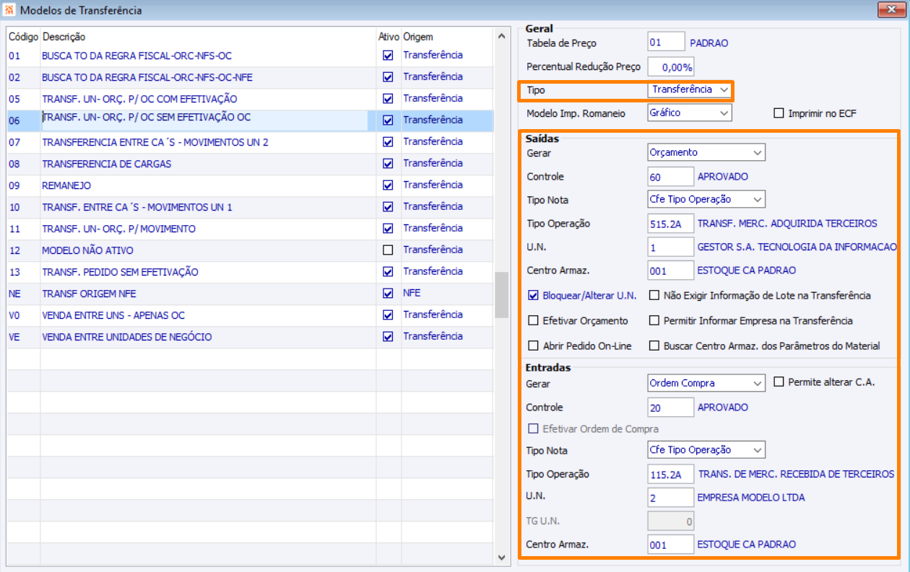Uncheck Bloquear/Alterar U.N.
910x572 pixels.
coord(534,295)
